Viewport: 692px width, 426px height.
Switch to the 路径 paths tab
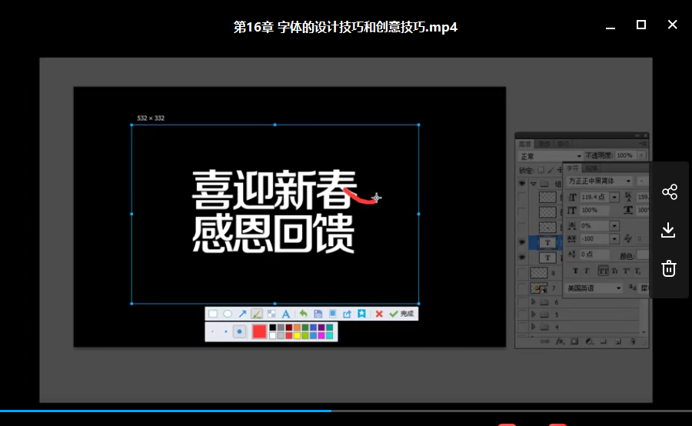point(563,144)
